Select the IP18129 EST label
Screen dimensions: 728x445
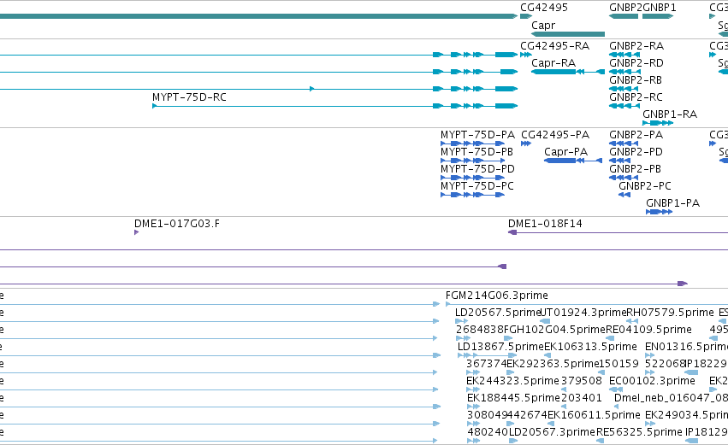(706, 432)
